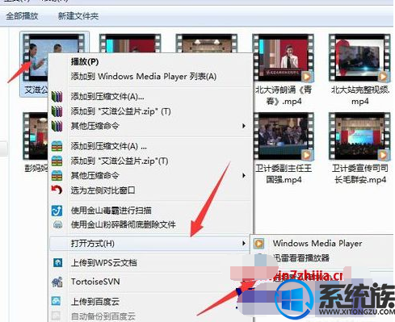The height and width of the screenshot is (322, 395).
Task: Click the 金山毒霸 scan icon
Action: 57,211
